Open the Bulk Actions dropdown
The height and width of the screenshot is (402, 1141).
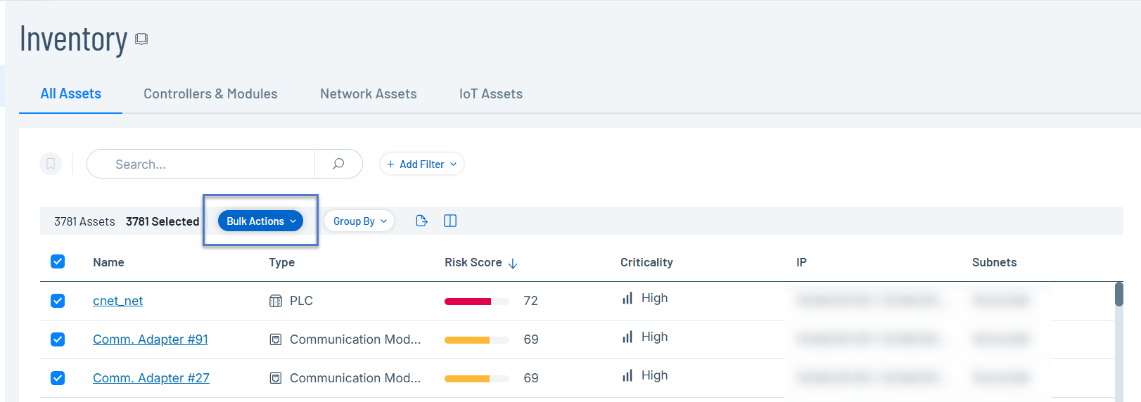pyautogui.click(x=260, y=221)
